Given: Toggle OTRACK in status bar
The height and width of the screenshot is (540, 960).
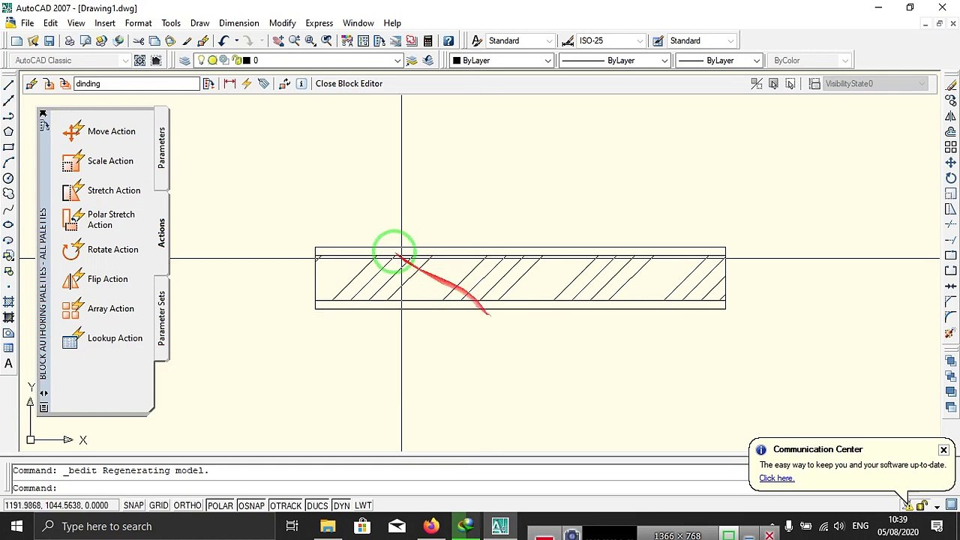Looking at the screenshot, I should [x=285, y=505].
